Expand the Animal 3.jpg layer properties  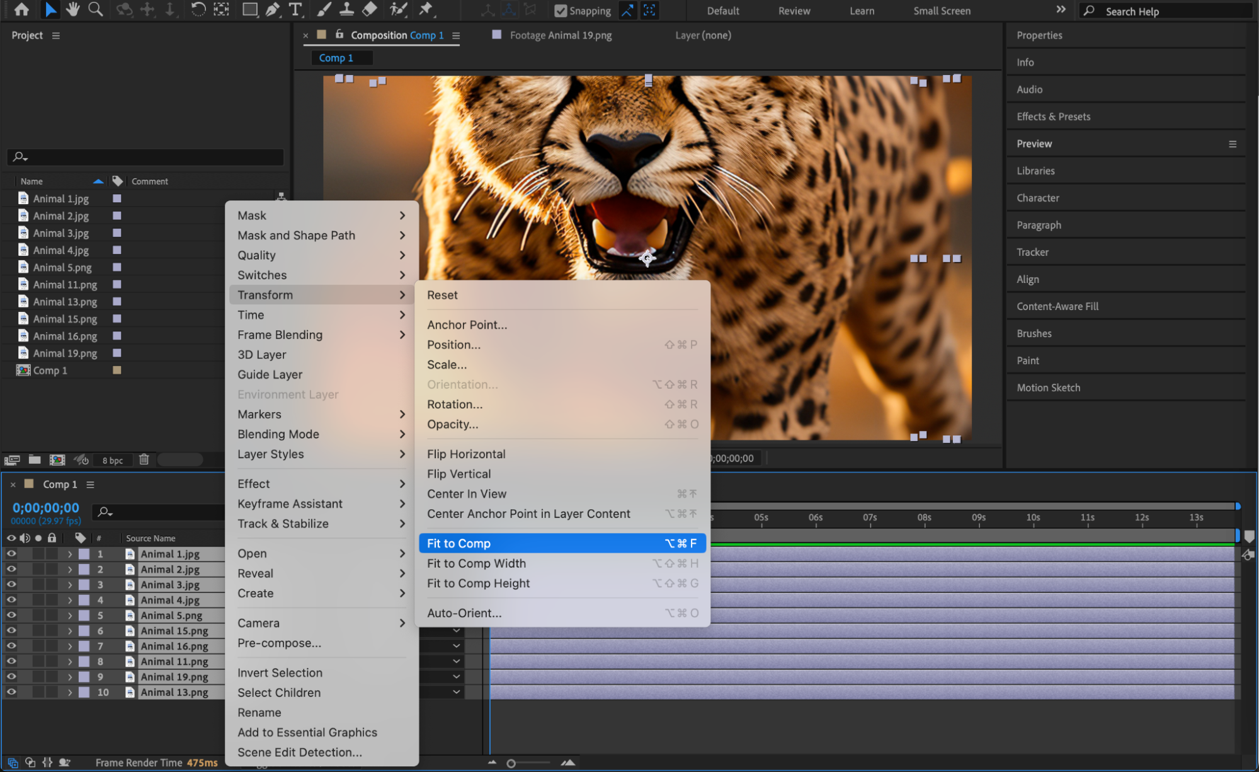point(70,585)
